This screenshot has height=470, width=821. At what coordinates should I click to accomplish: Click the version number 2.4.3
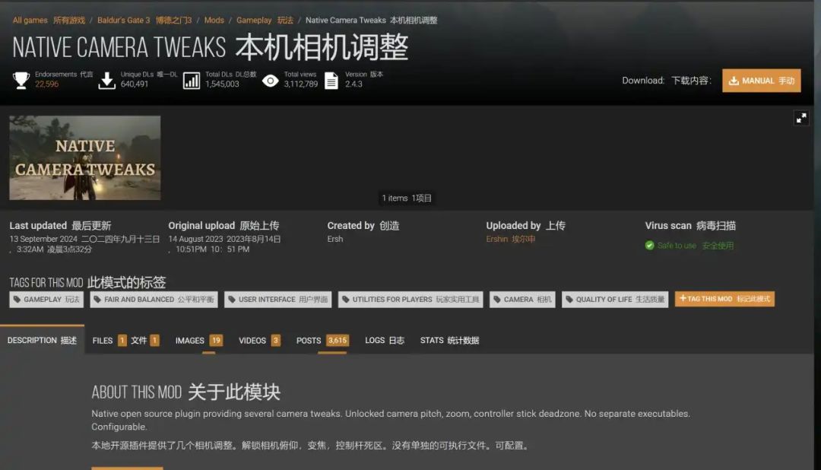pyautogui.click(x=353, y=84)
